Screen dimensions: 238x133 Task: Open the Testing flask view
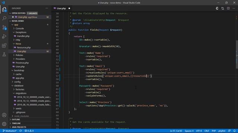pos(4,54)
